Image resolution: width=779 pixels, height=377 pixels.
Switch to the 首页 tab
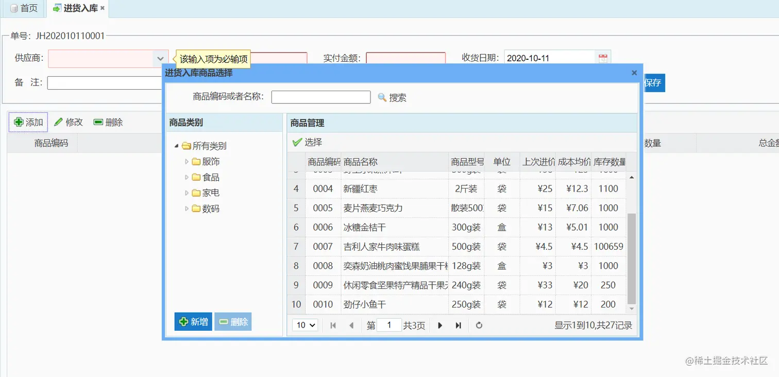point(24,8)
